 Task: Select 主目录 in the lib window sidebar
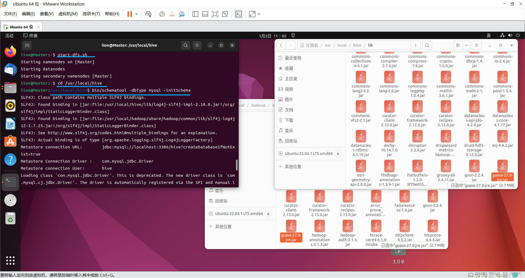(x=310, y=79)
